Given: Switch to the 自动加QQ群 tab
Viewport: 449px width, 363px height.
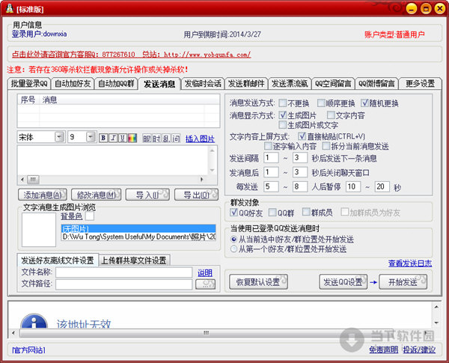Looking at the screenshot, I should (x=116, y=84).
